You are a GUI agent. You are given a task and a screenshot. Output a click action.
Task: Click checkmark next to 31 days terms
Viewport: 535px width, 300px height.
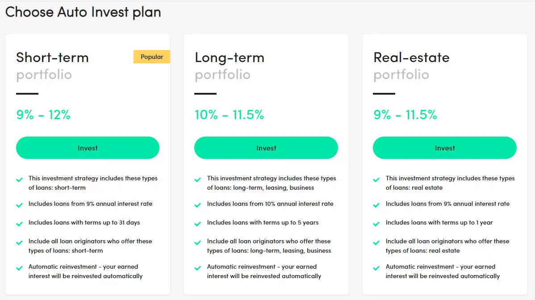pos(20,224)
